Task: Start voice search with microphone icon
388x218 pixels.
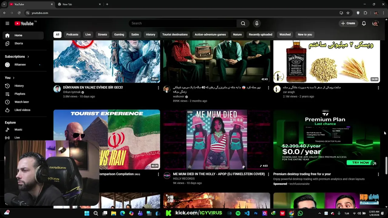Action: click(x=257, y=23)
